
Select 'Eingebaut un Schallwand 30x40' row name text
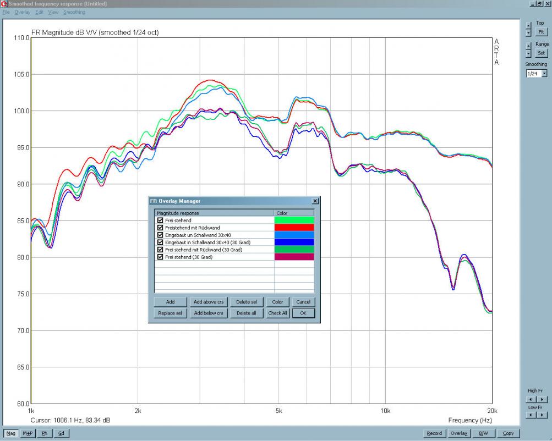tap(198, 235)
